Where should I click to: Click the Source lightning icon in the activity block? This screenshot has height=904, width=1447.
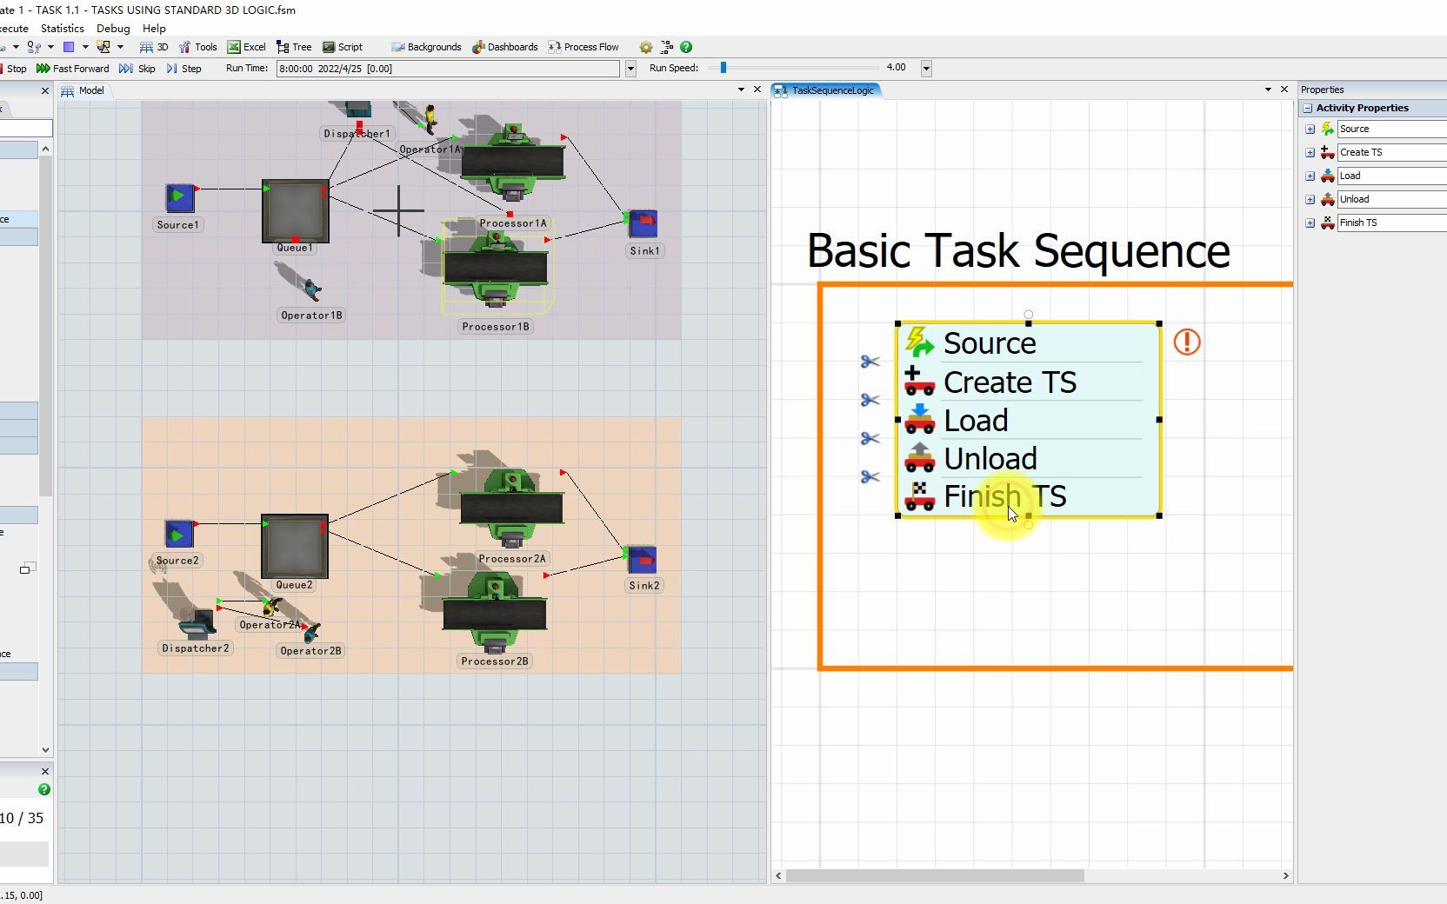coord(919,342)
